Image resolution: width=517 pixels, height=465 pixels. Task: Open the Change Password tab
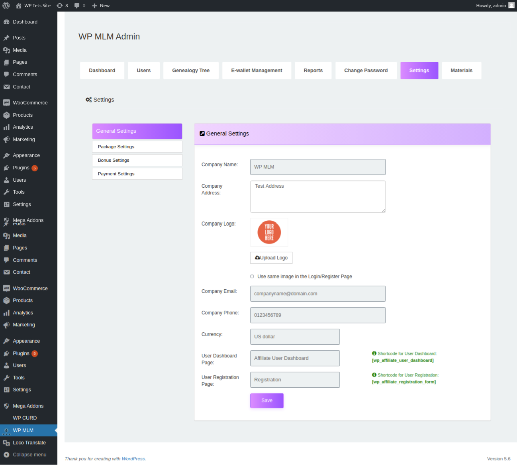coord(366,71)
